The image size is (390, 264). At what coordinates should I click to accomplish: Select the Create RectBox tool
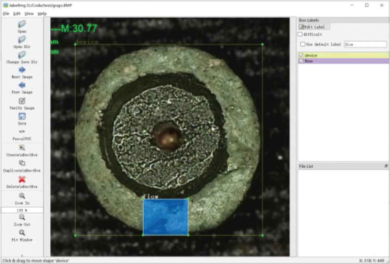22,148
